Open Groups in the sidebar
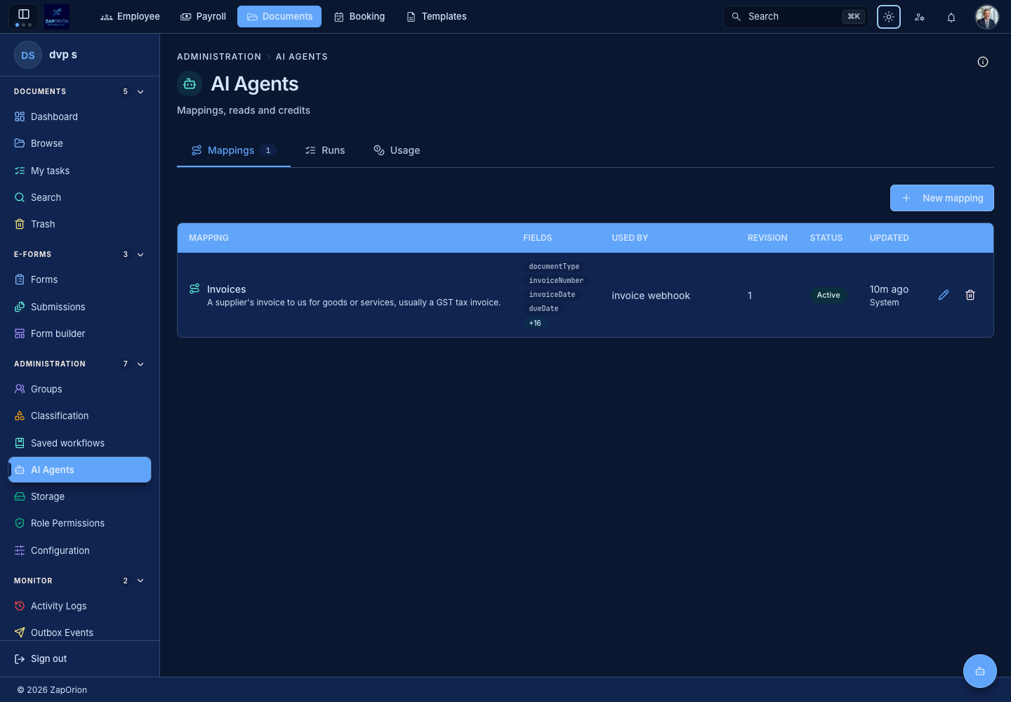Image resolution: width=1011 pixels, height=702 pixels. coord(79,389)
